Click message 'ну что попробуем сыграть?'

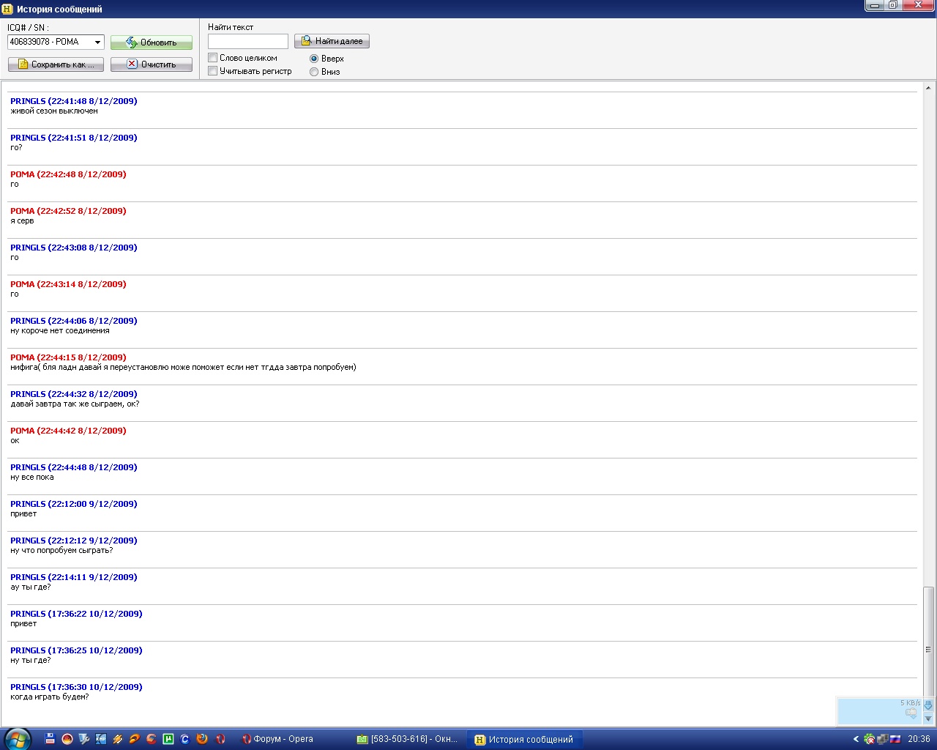[x=61, y=551]
